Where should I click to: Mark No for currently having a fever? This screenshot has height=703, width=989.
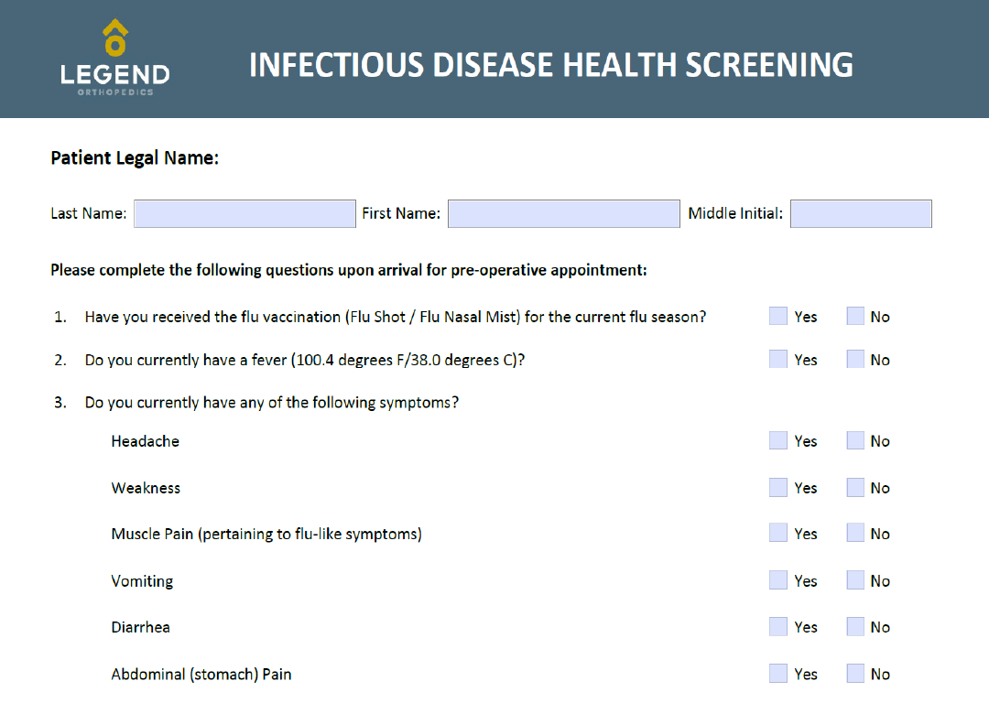pos(855,359)
